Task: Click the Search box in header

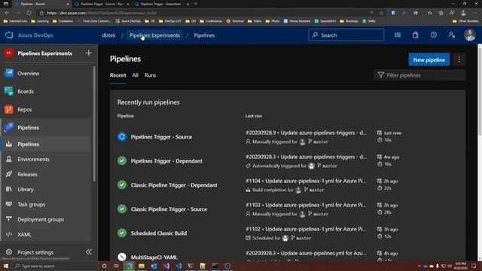Action: pos(346,35)
